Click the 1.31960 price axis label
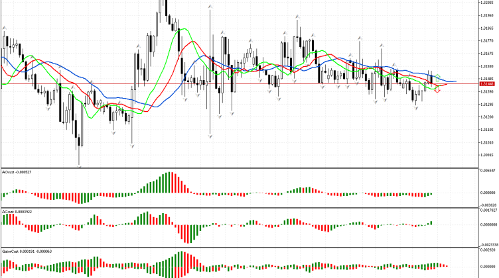Screen dimensions: 499x278 click(488, 15)
